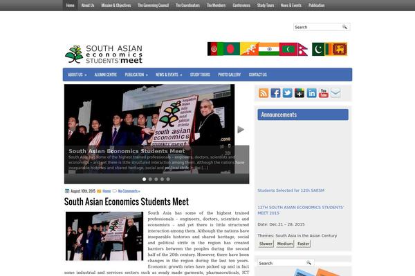
Task: Select the second slider dot
Action: tap(150, 179)
